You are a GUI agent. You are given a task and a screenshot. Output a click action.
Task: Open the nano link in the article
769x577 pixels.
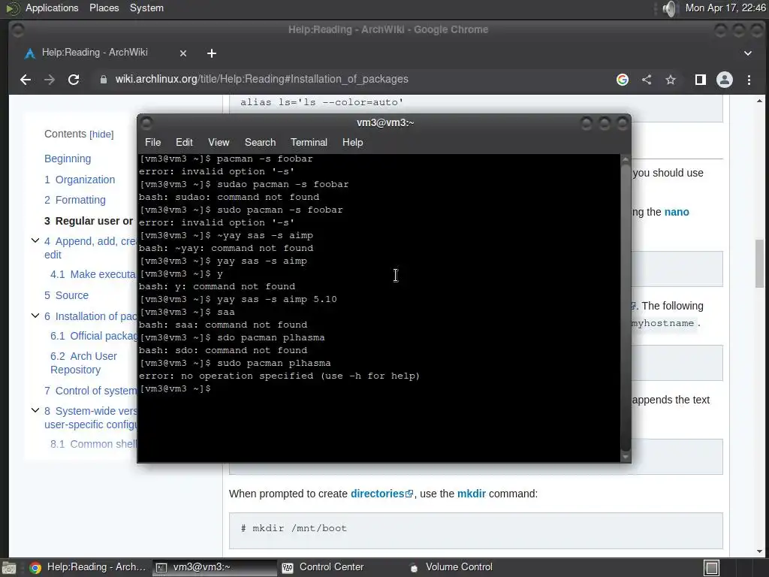pos(677,212)
